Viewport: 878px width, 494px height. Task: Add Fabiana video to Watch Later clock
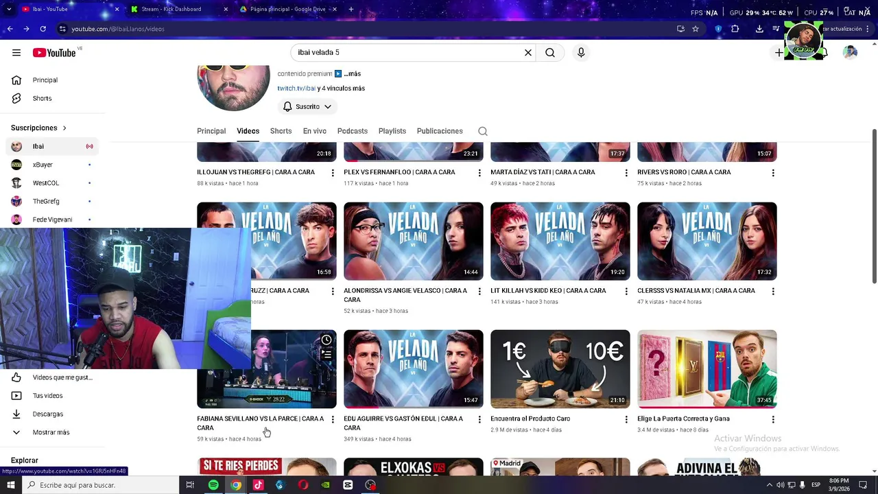(x=327, y=340)
